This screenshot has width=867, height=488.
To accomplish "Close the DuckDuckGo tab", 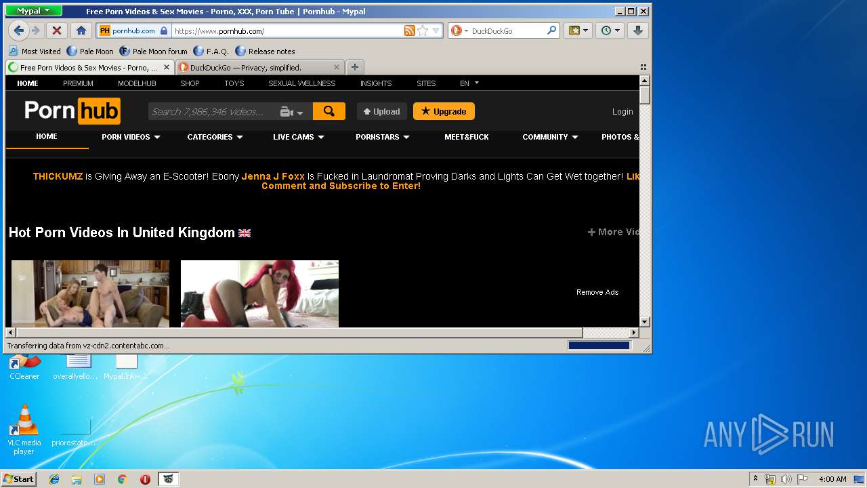I will click(x=336, y=67).
